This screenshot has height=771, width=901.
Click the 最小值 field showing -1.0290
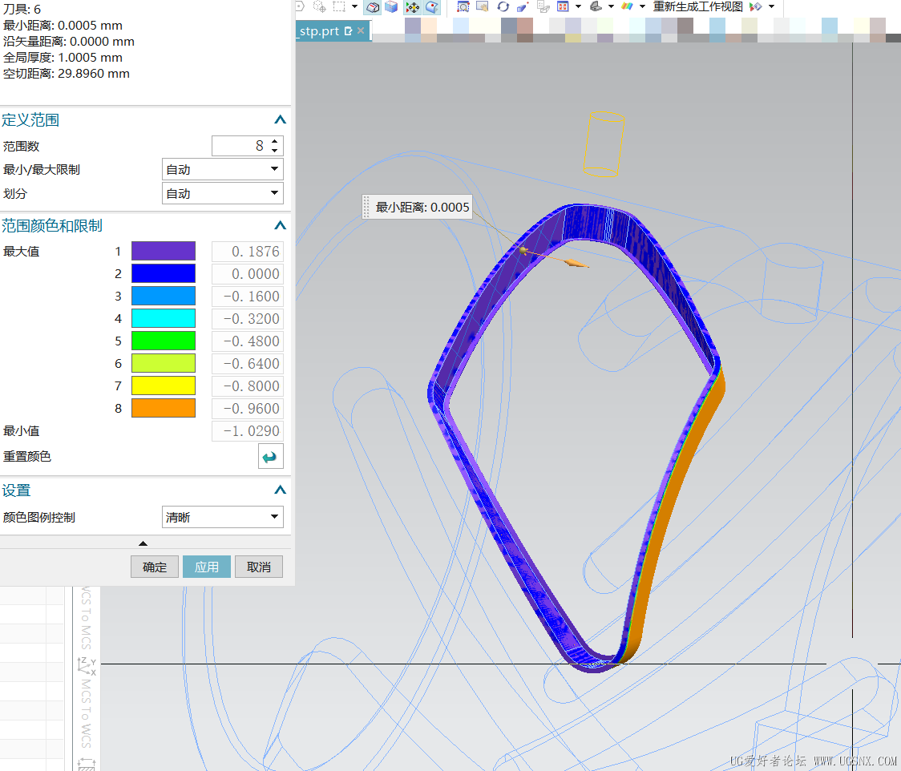coord(248,431)
